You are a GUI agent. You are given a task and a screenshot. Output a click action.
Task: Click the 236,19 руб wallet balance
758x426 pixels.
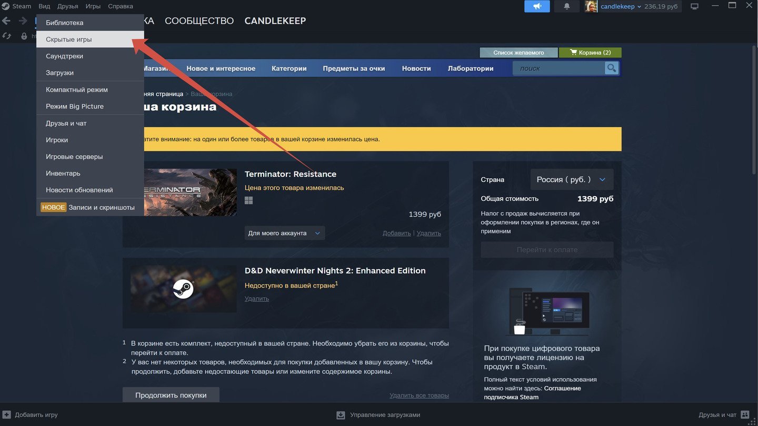pos(661,6)
